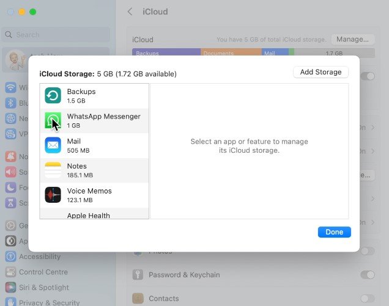Select the Voice Memos 123.1 MB row
This screenshot has width=389, height=306.
click(94, 195)
